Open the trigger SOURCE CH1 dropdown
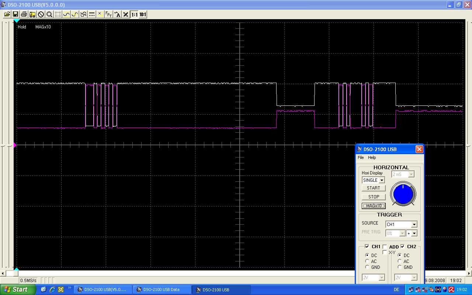 (x=401, y=224)
